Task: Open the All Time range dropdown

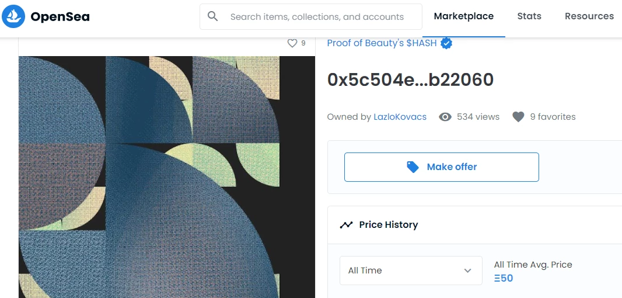Action: pyautogui.click(x=411, y=271)
